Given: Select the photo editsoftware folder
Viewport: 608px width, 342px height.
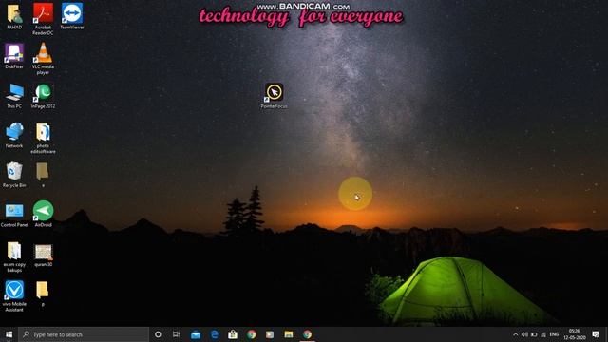Looking at the screenshot, I should click(x=43, y=138).
